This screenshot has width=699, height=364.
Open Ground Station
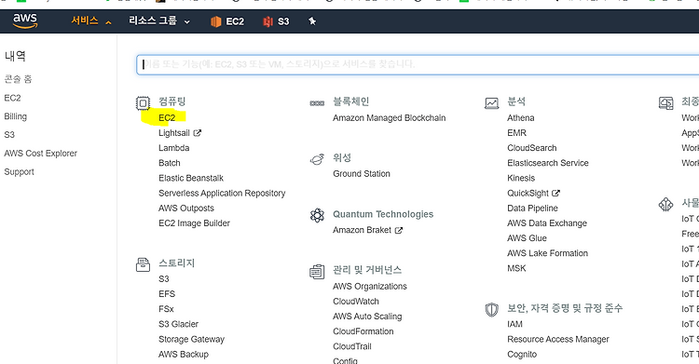362,174
